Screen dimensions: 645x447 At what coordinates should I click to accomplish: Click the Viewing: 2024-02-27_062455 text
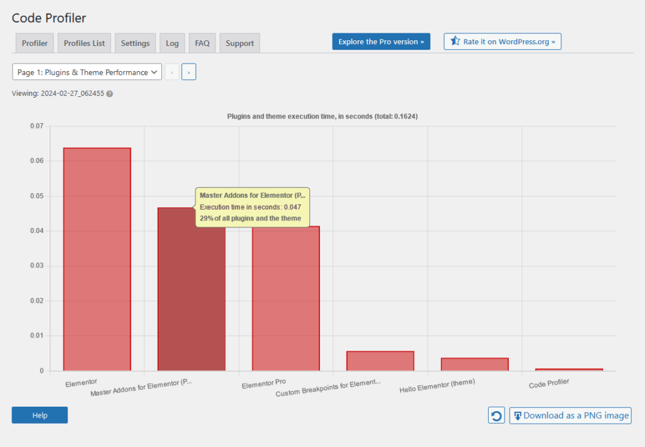pos(58,93)
